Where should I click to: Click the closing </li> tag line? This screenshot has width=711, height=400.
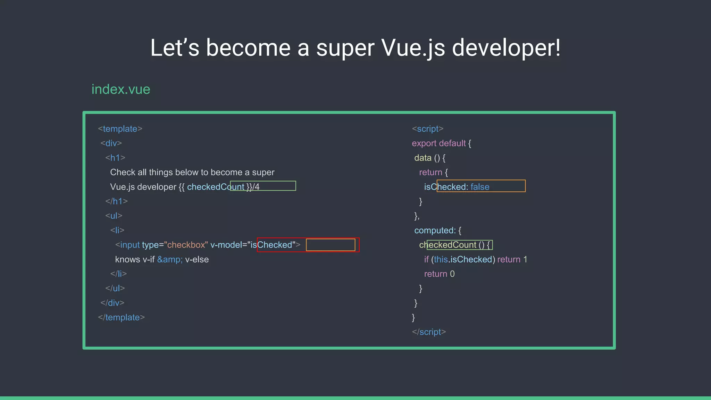[118, 274]
